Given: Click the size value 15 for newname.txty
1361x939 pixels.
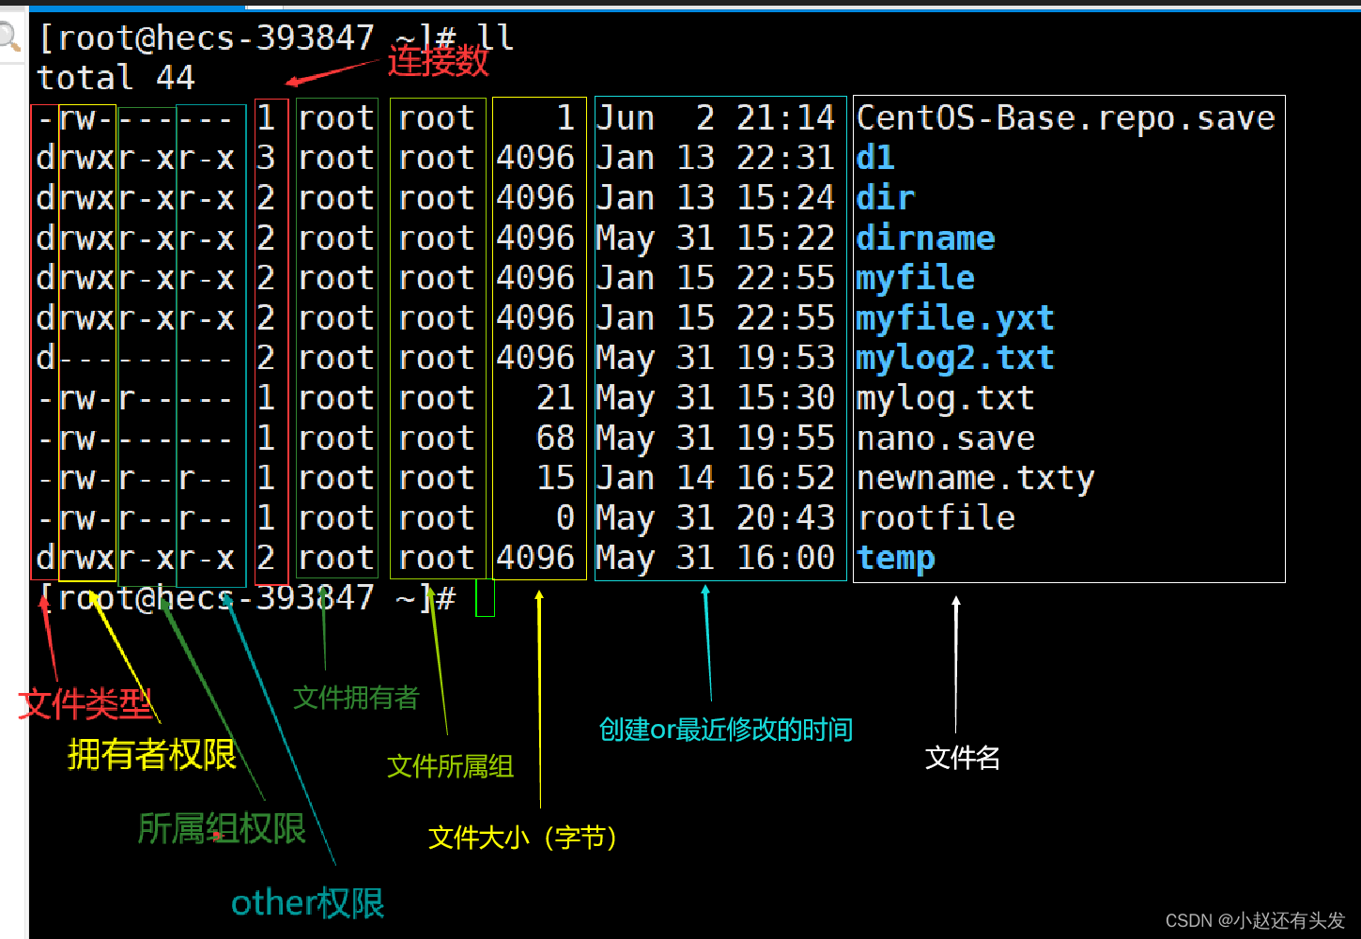Looking at the screenshot, I should pos(555,479).
